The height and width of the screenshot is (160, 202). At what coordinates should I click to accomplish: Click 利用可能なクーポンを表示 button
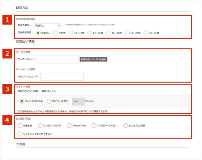[93, 59]
